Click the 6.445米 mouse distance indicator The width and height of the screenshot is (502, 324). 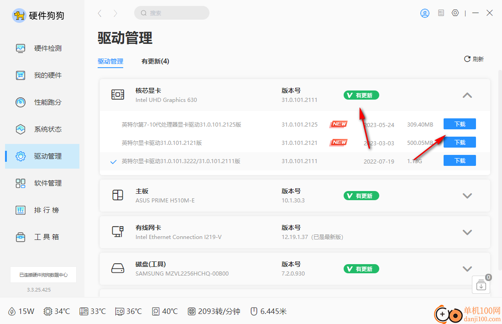pos(268,311)
